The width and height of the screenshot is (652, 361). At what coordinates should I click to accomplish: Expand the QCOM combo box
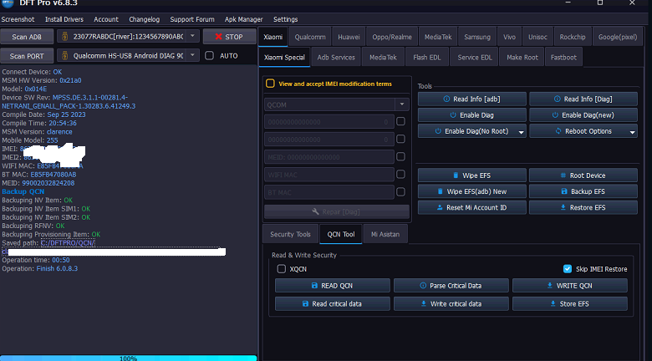402,104
